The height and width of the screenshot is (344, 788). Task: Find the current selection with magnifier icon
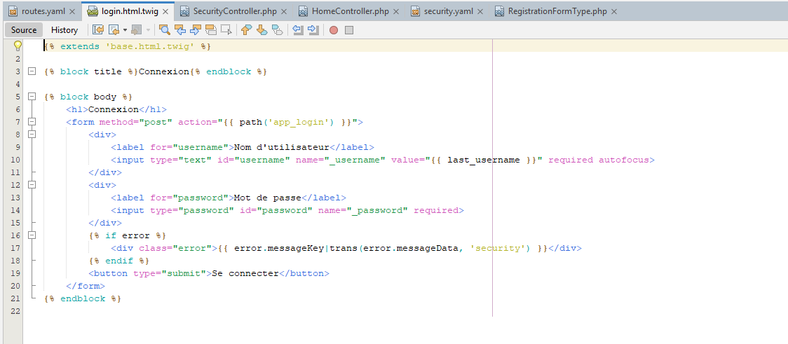tap(164, 30)
